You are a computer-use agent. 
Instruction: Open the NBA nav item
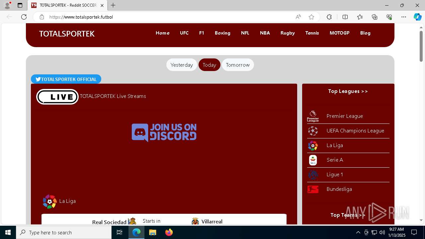pyautogui.click(x=265, y=33)
